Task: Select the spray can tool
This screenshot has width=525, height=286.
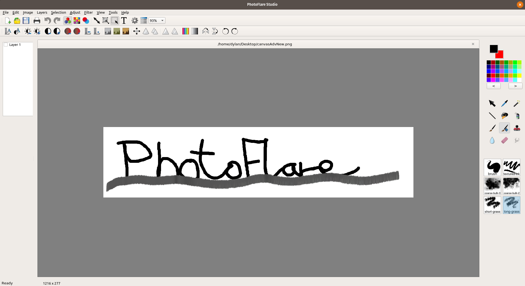Action: 517,116
